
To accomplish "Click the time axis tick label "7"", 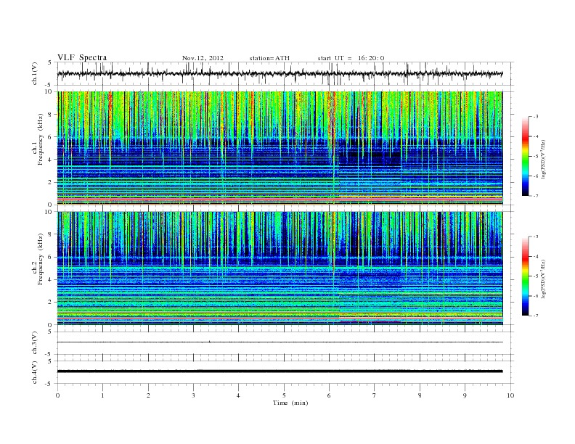I will (x=375, y=395).
